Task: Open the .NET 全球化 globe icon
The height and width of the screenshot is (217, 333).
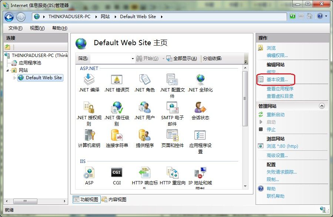Action: tap(200, 79)
